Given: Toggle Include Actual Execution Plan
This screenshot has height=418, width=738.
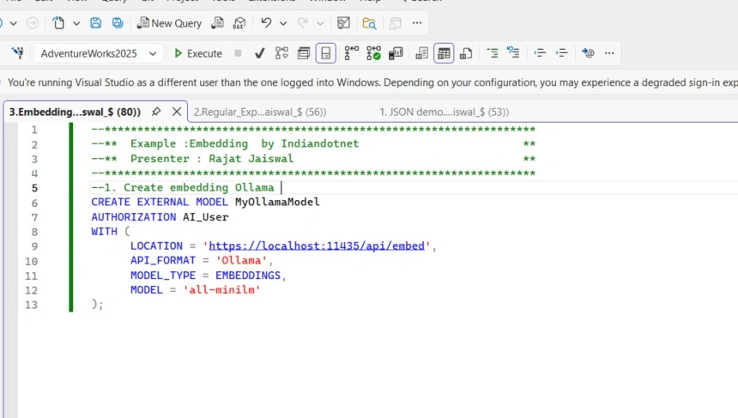Looking at the screenshot, I should pyautogui.click(x=351, y=53).
